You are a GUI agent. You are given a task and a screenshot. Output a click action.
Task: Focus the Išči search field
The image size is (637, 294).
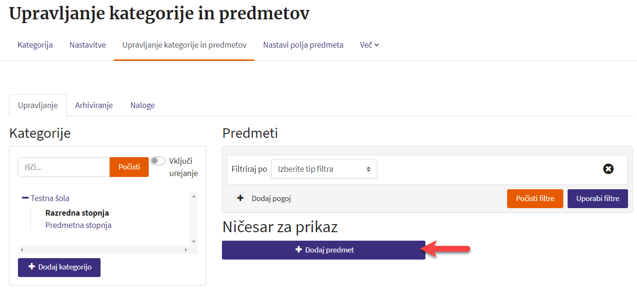coord(64,167)
